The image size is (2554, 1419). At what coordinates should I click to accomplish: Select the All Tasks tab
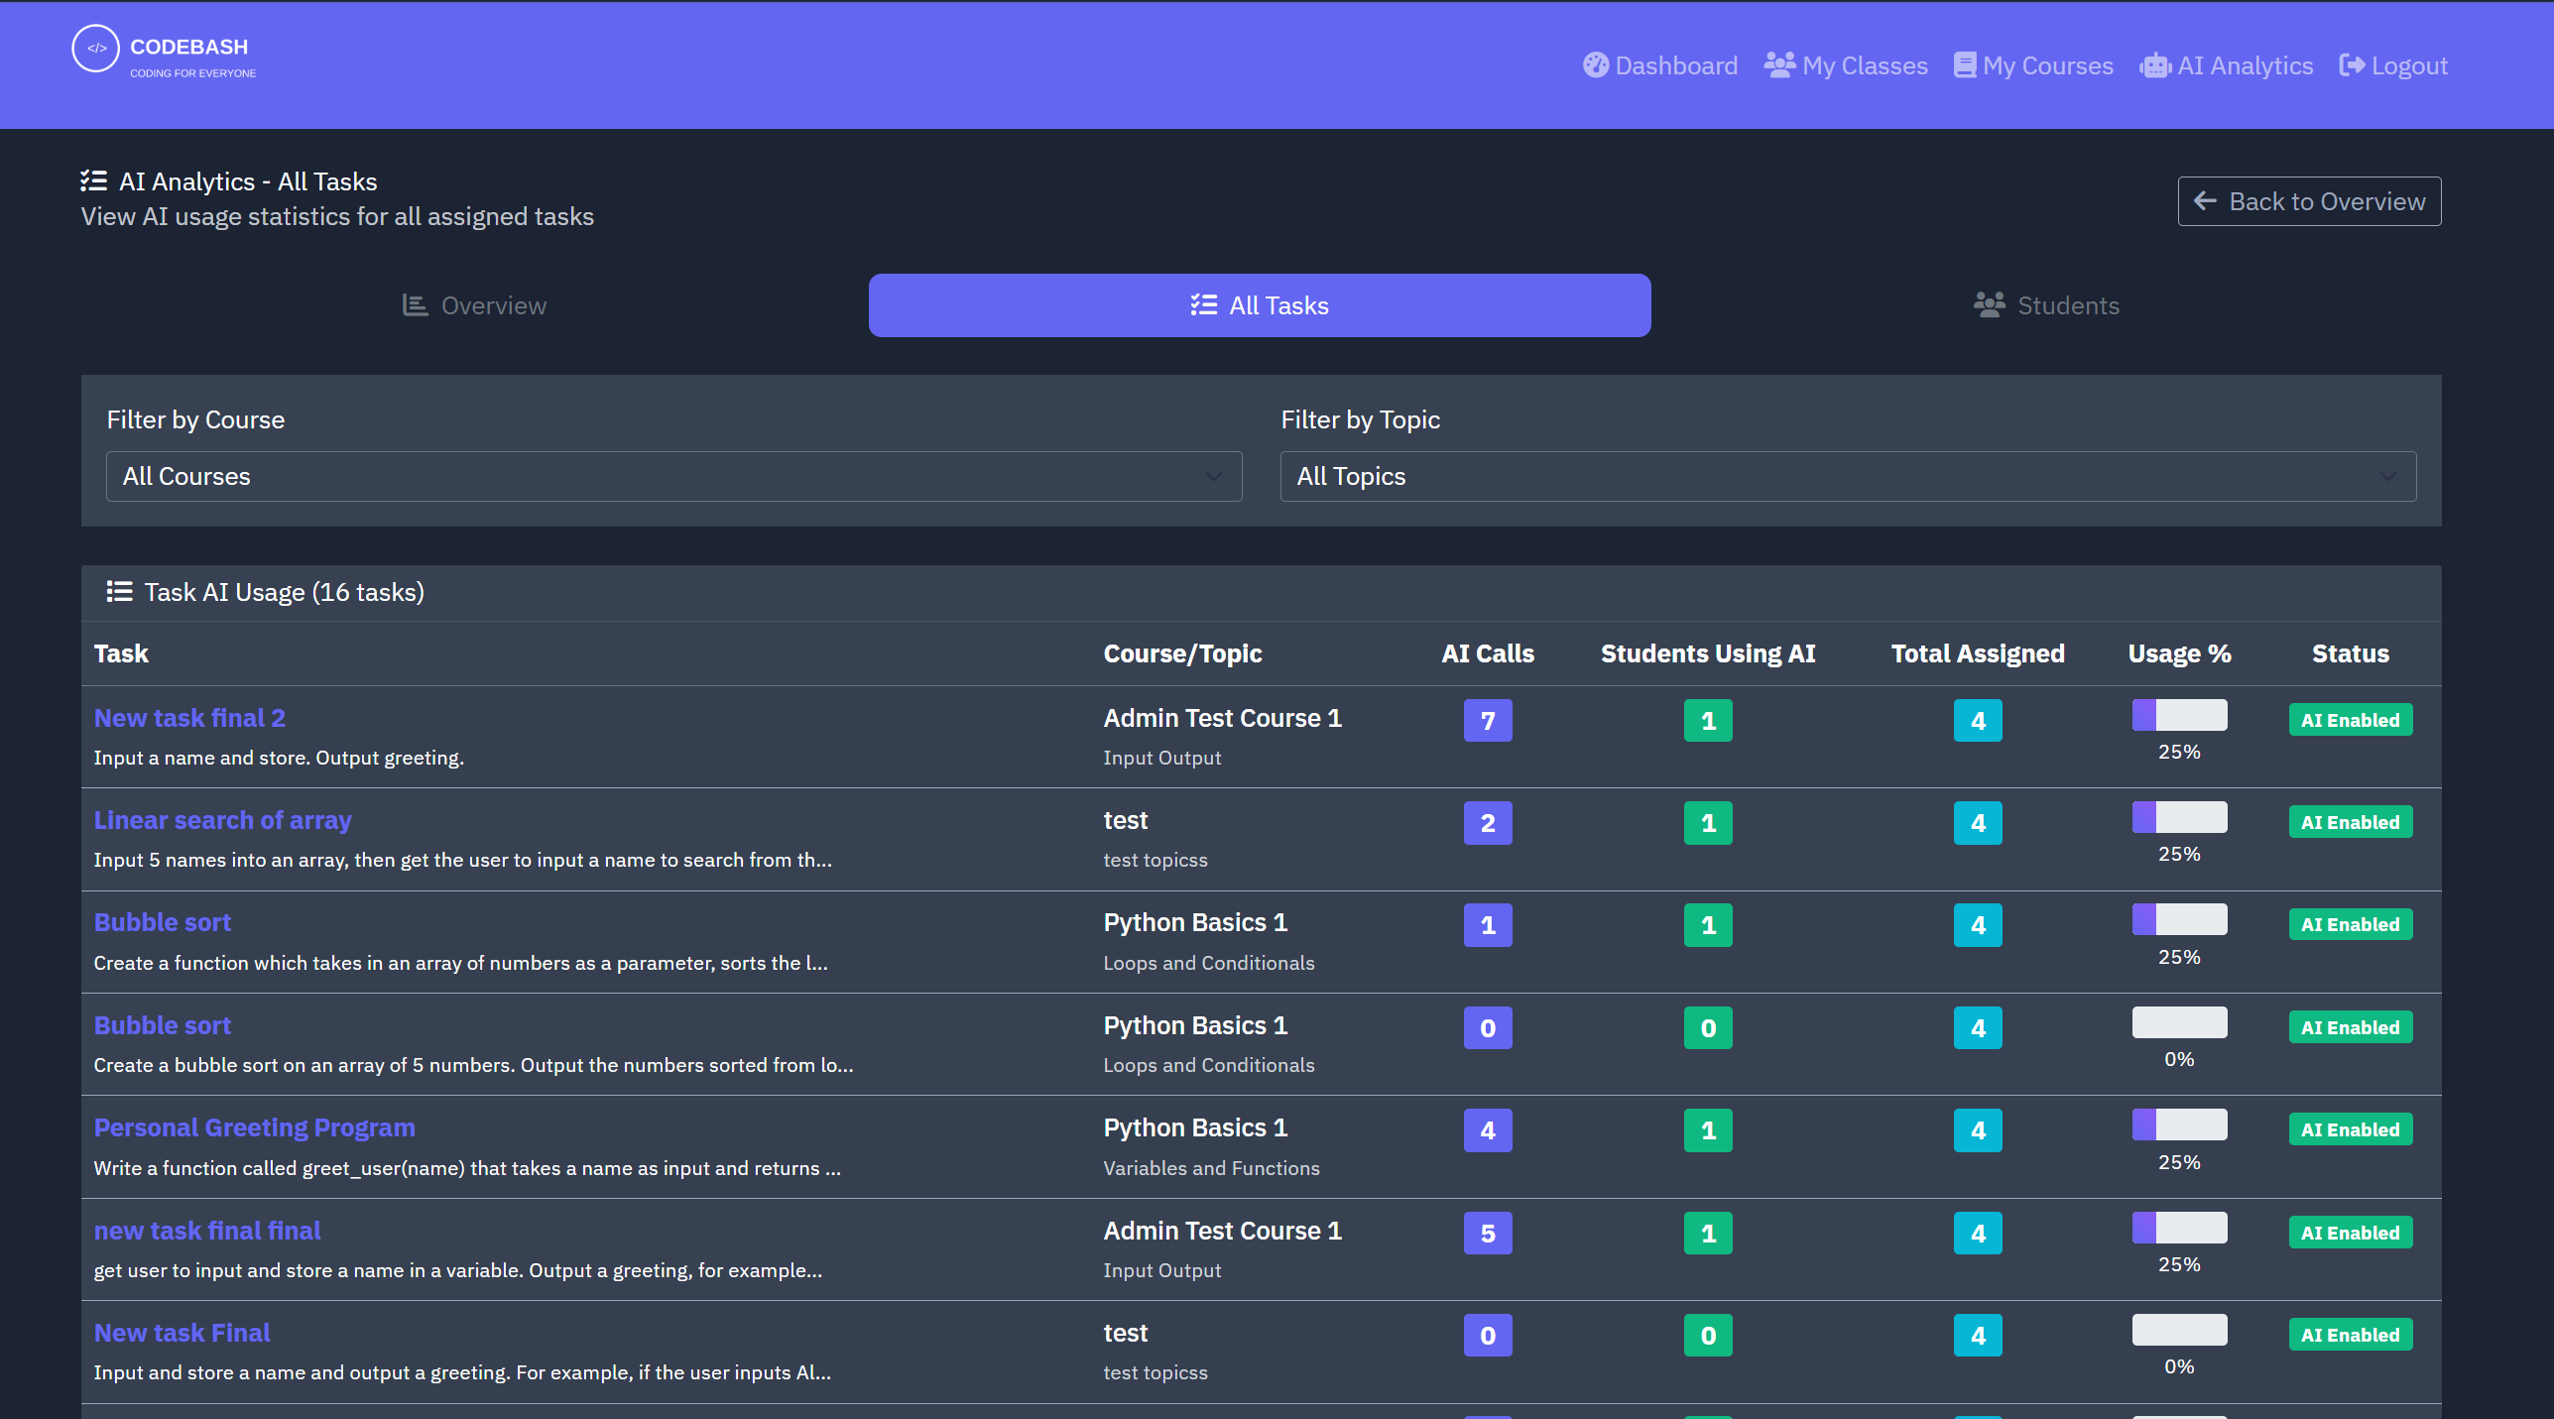pyautogui.click(x=1259, y=305)
